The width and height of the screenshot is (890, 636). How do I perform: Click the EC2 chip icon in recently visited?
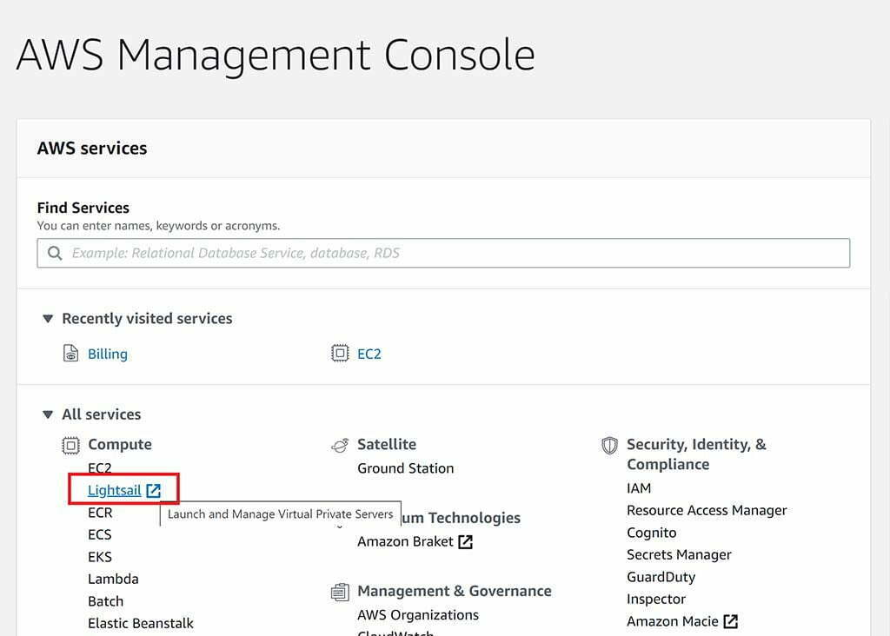pyautogui.click(x=341, y=354)
